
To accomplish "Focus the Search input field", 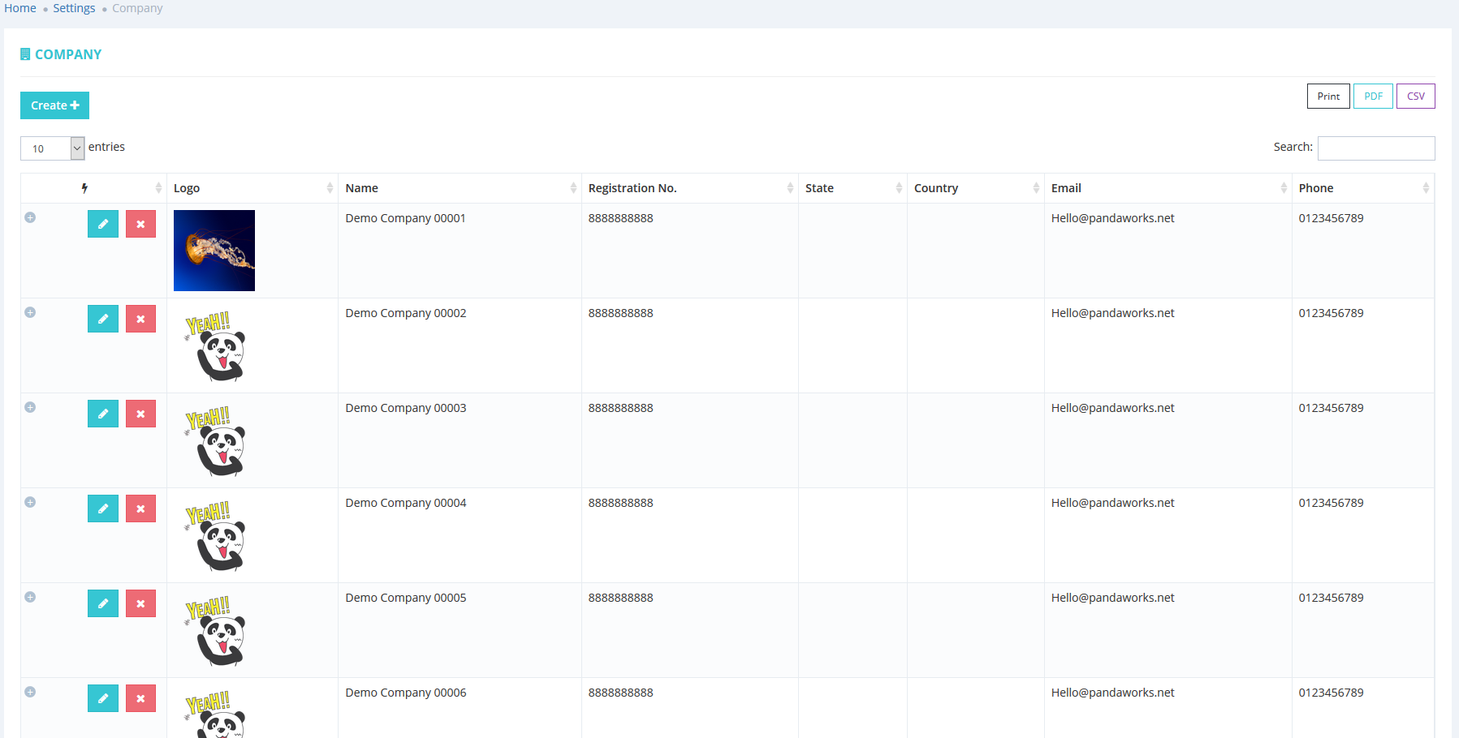I will point(1375,148).
